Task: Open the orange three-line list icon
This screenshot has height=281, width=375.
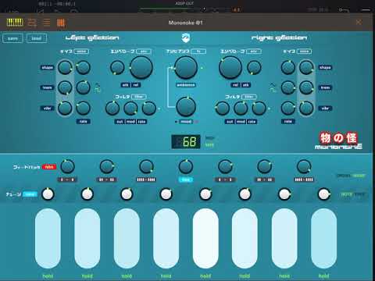Action: click(x=47, y=23)
